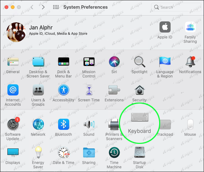This screenshot has width=204, height=172.
Task: Open Extensions preferences
Action: [114, 90]
